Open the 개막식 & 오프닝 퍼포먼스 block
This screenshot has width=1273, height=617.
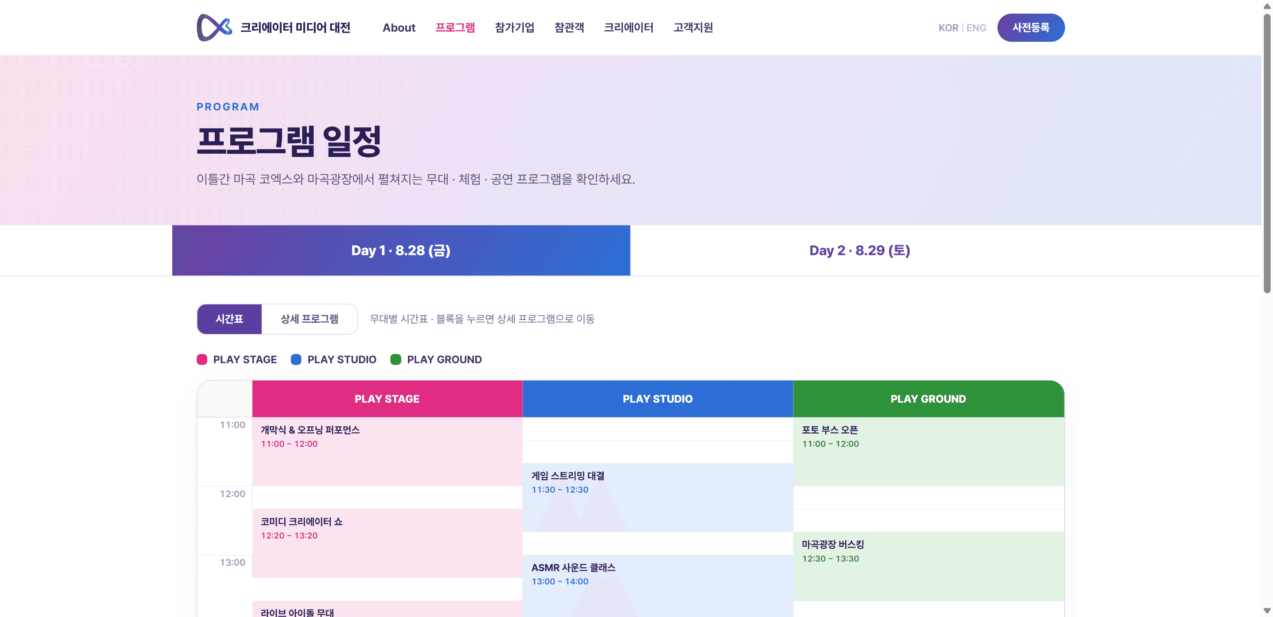point(387,452)
